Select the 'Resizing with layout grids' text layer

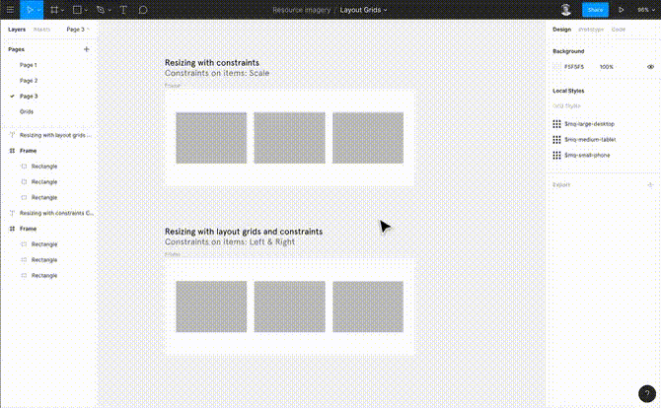[x=55, y=135]
